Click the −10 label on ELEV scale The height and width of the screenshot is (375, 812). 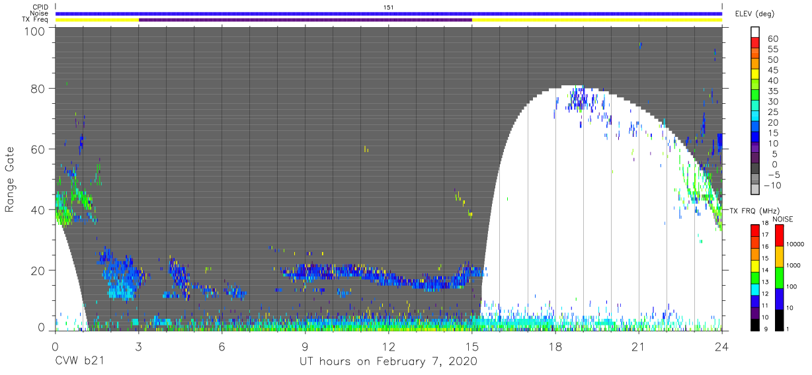click(x=771, y=186)
